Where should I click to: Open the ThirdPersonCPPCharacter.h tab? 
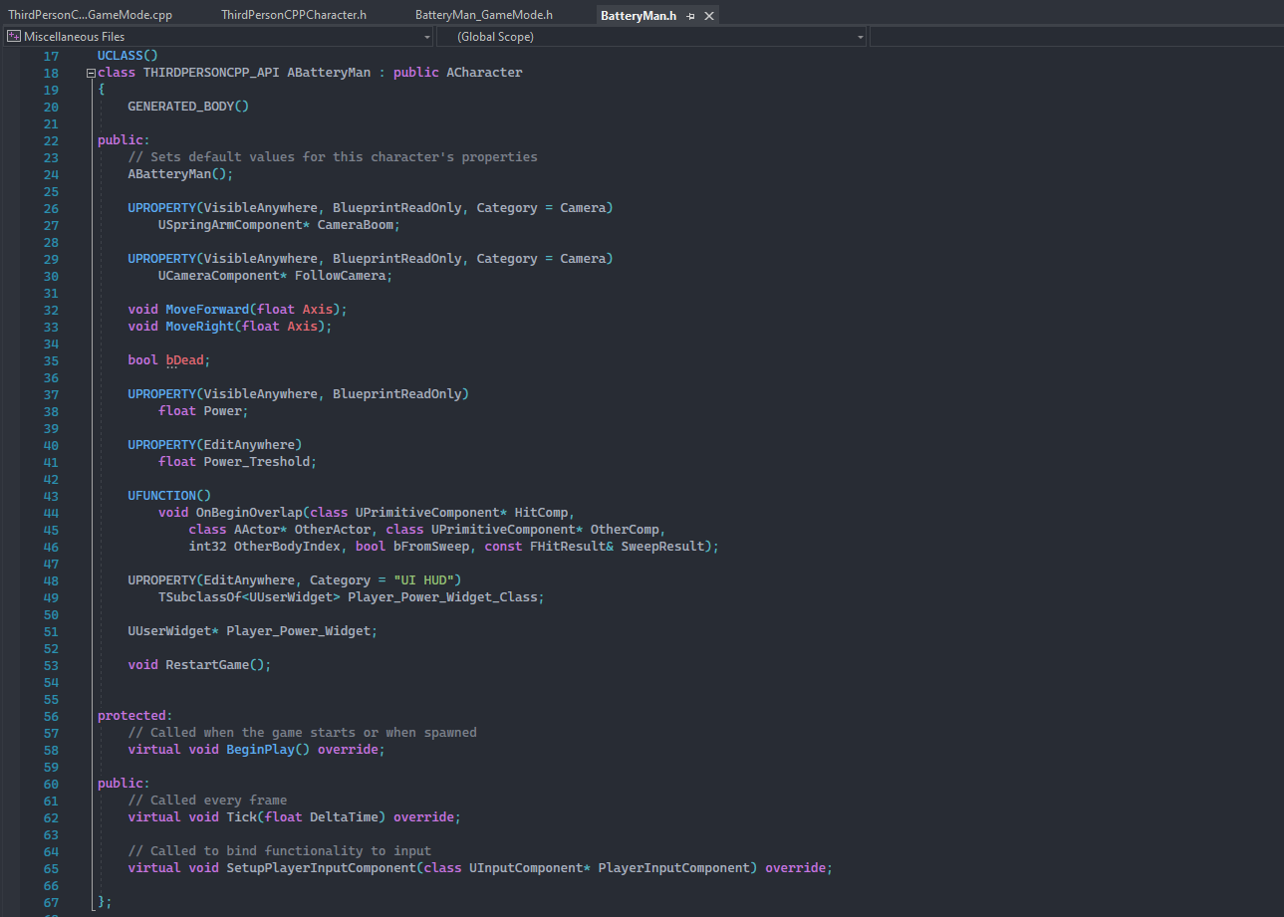[x=294, y=16]
